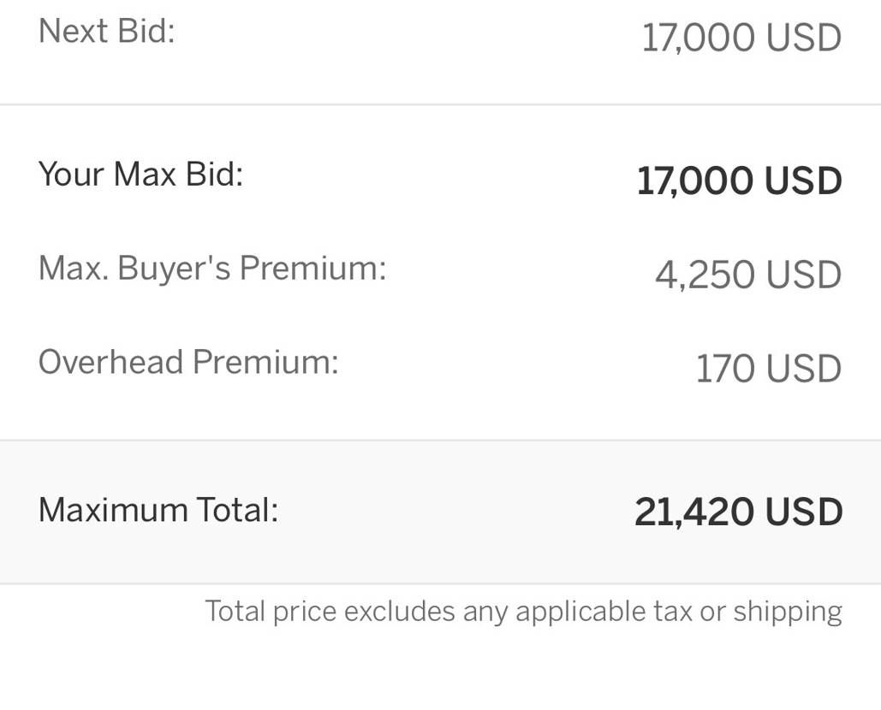Click "USD" in the 21,420 maximum total

pyautogui.click(x=803, y=512)
